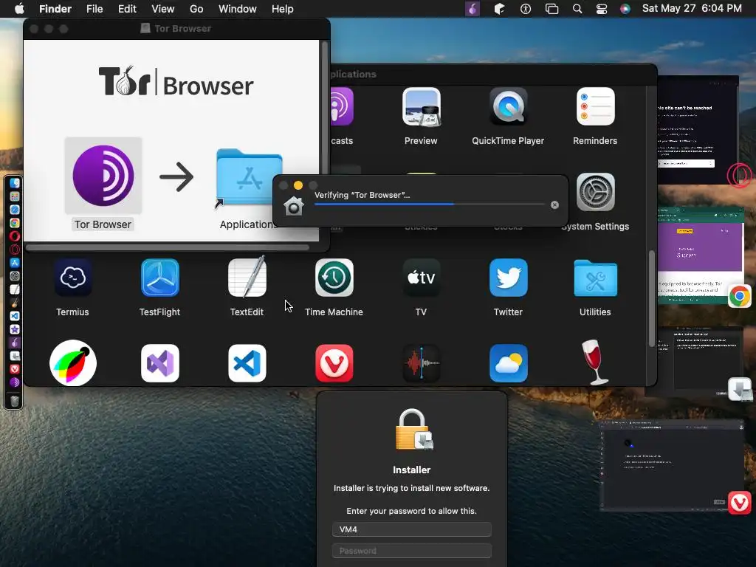Click the Applications window vertical scrollbar
This screenshot has height=567, width=756.
pyautogui.click(x=651, y=298)
